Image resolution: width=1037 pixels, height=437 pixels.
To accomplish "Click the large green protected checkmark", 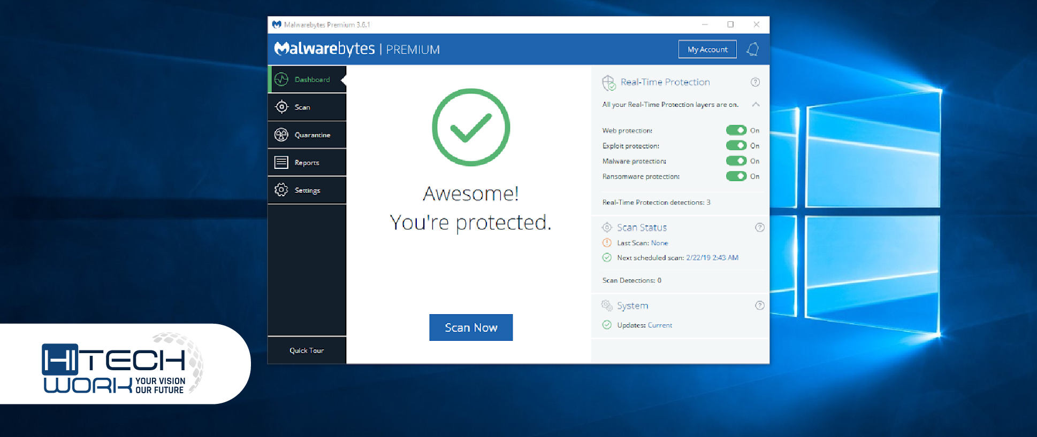I will (471, 127).
